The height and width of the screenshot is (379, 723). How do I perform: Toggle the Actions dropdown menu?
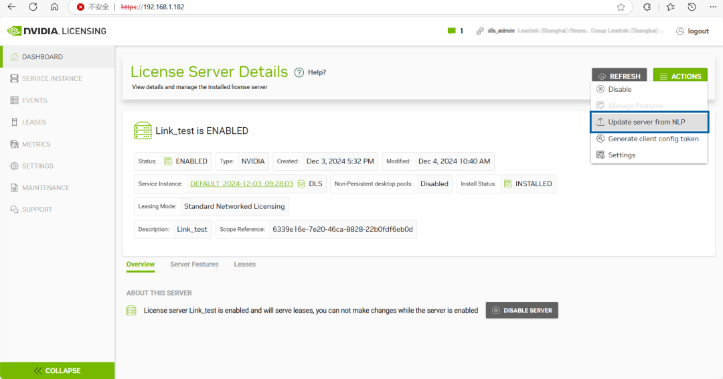(x=680, y=76)
